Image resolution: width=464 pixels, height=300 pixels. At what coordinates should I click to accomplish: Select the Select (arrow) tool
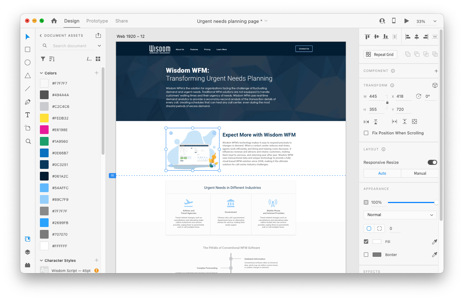(x=28, y=37)
